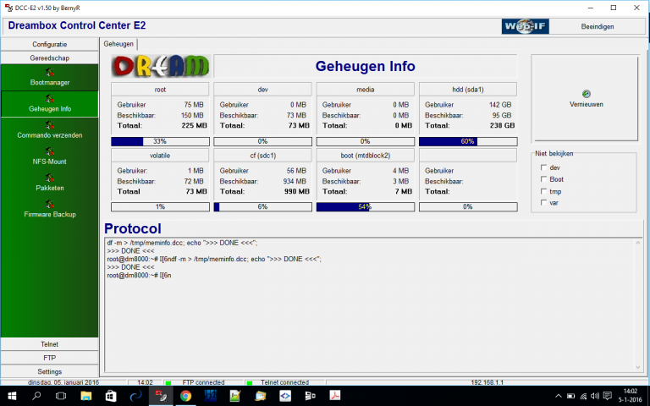
Task: Open the Firmware Backup tool
Action: 49,209
